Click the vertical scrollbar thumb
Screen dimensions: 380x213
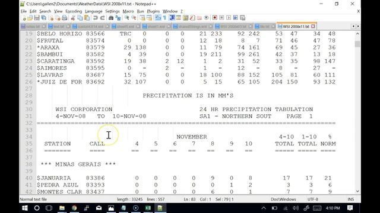point(357,44)
